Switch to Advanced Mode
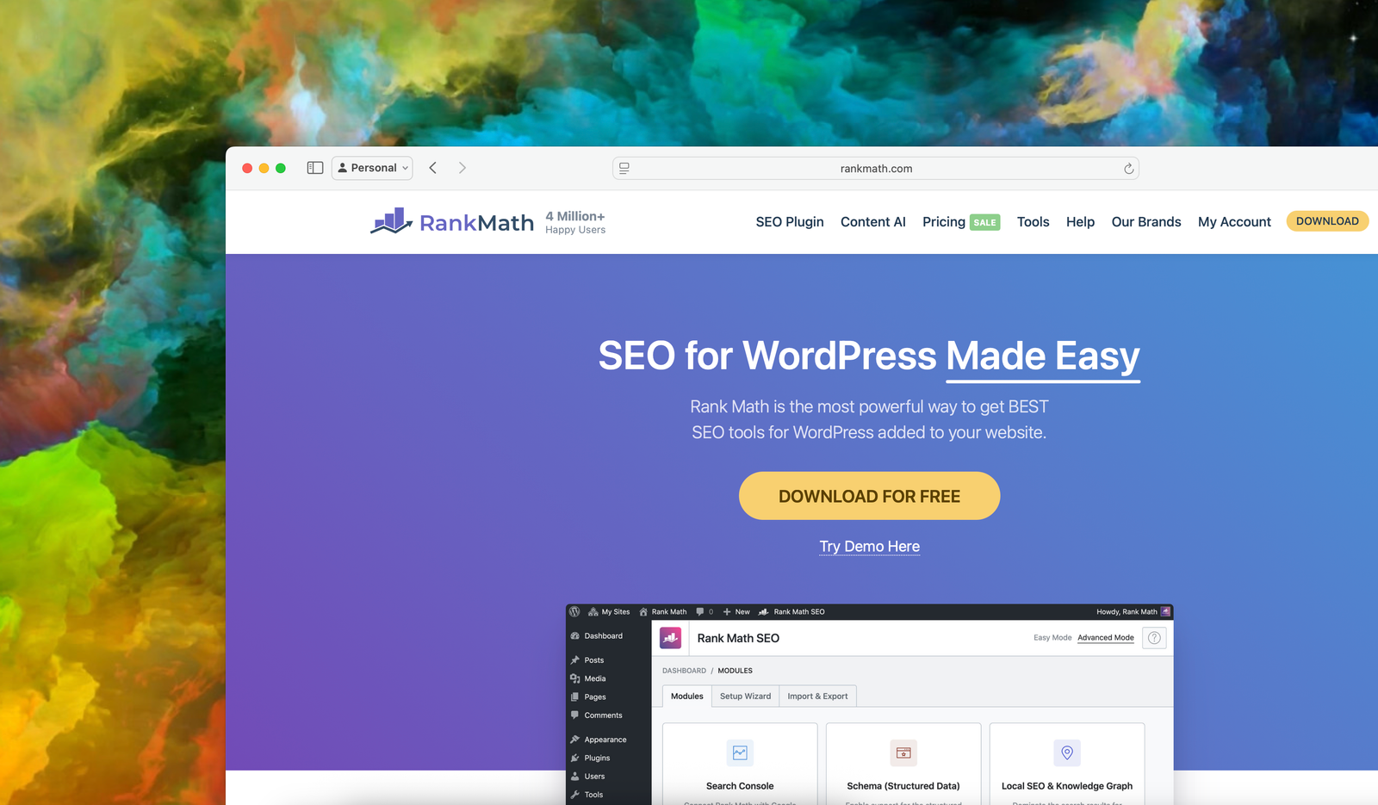 [1106, 638]
